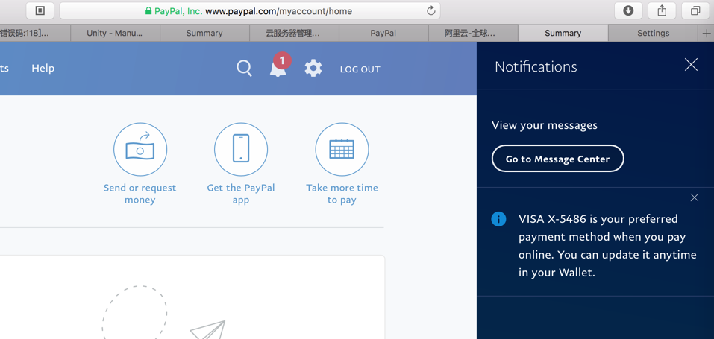This screenshot has width=714, height=339.
Task: Toggle the Safari sidebar button
Action: pyautogui.click(x=40, y=11)
